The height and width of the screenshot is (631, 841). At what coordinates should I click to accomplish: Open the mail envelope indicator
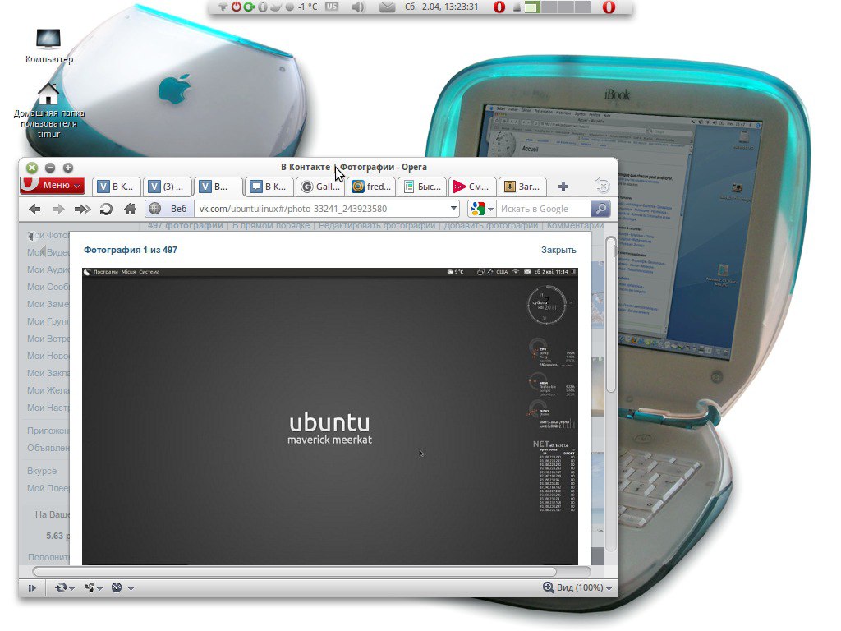pos(387,7)
